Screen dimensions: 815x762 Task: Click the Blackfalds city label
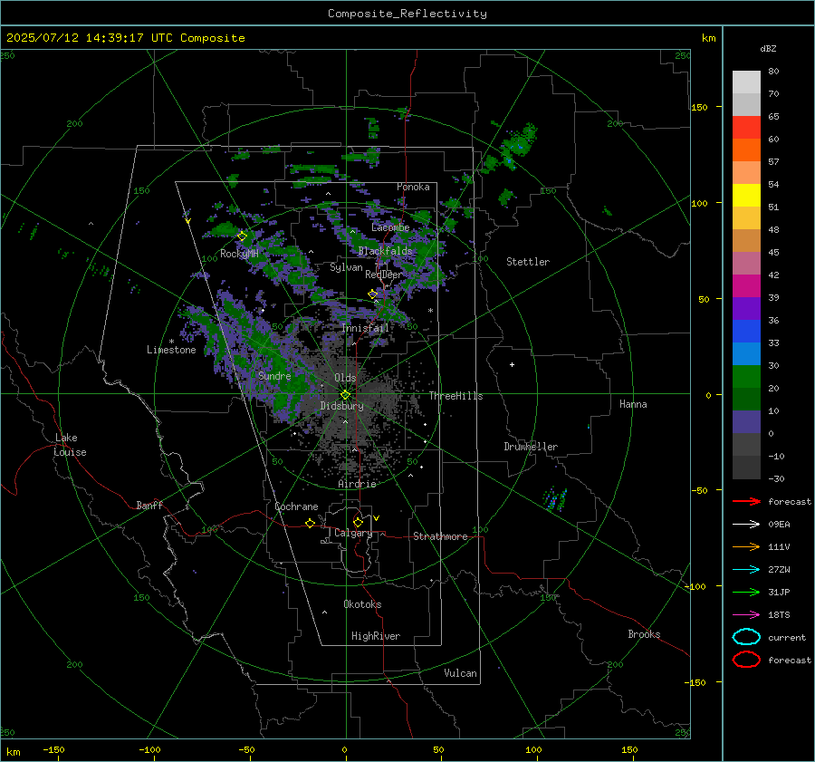click(x=385, y=251)
